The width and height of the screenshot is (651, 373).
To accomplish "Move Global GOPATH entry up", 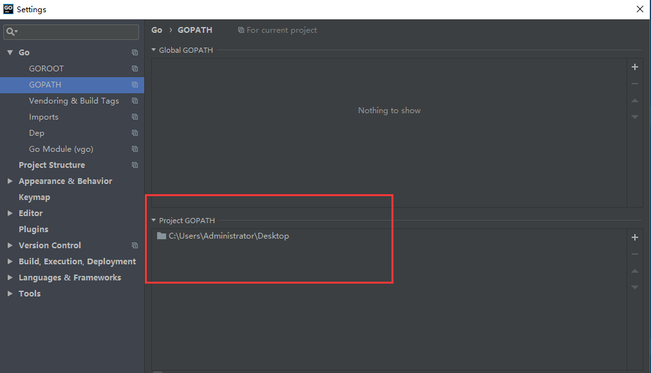I will click(x=635, y=100).
